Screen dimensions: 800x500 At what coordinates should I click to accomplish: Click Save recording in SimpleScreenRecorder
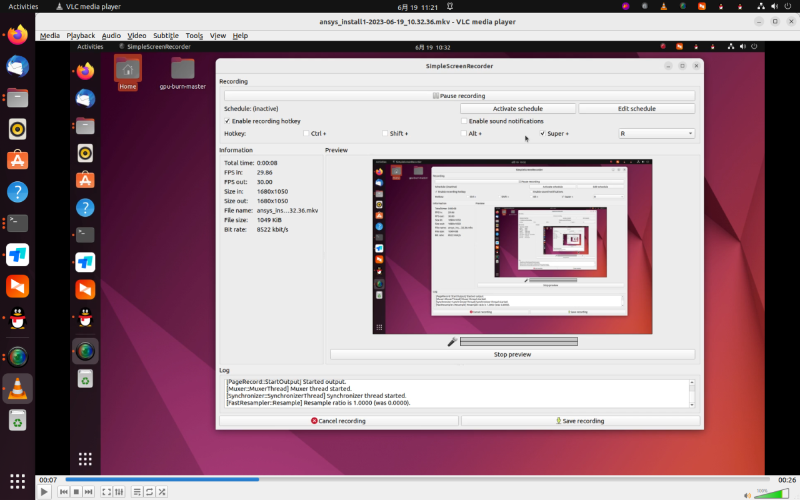pos(580,421)
